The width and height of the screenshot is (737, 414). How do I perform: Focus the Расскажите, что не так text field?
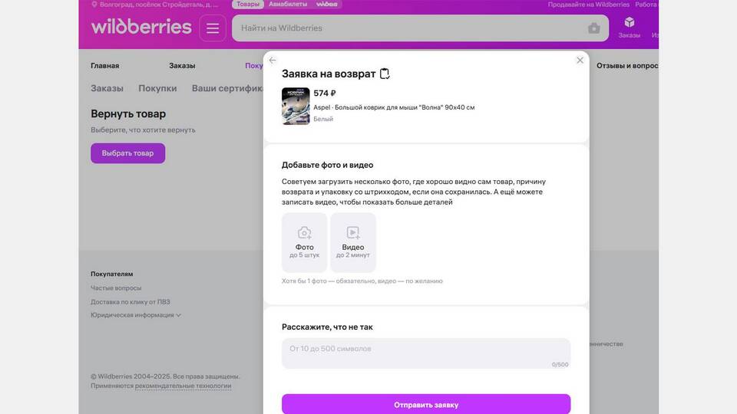pos(426,353)
